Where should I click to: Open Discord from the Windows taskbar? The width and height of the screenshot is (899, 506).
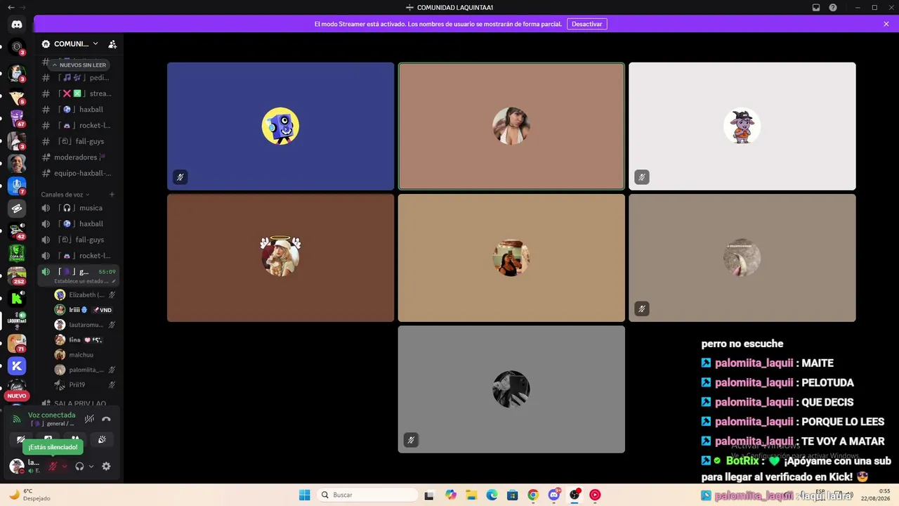point(554,495)
